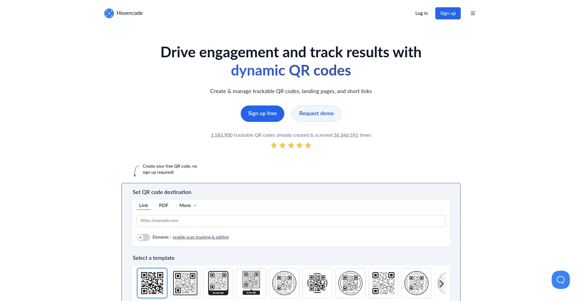
Task: Select the Link tab
Action: (x=143, y=206)
